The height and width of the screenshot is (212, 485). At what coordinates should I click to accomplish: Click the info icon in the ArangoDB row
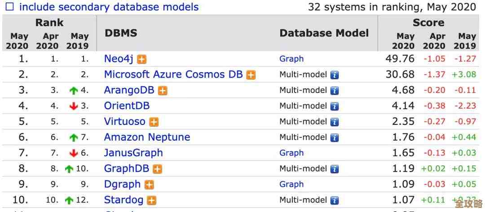[x=335, y=91]
